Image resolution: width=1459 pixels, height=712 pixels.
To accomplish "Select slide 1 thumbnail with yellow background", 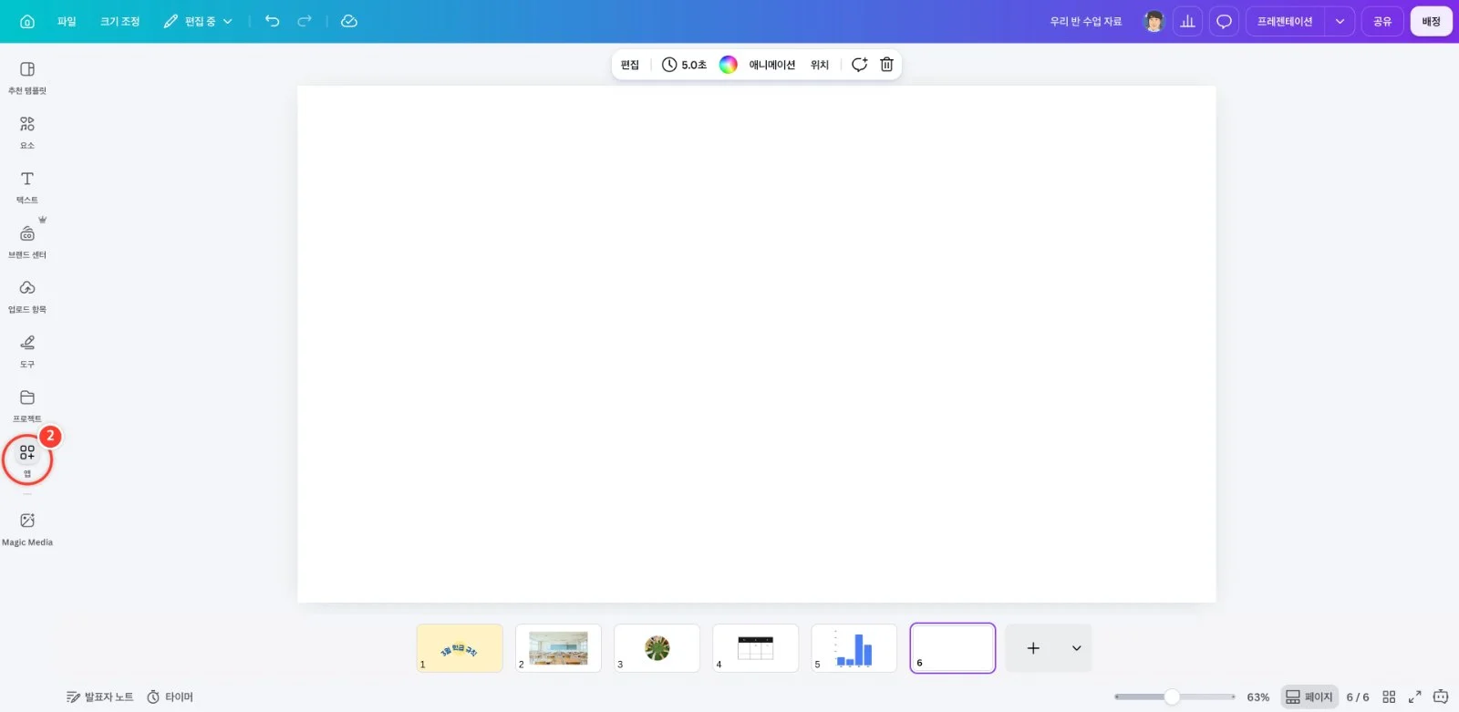I will point(460,648).
